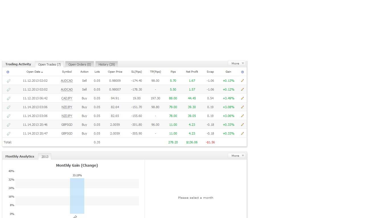389x218 pixels.
Task: Click pencil edit icon for GBPSGD trade with SL -305.90
Action: tap(242, 133)
